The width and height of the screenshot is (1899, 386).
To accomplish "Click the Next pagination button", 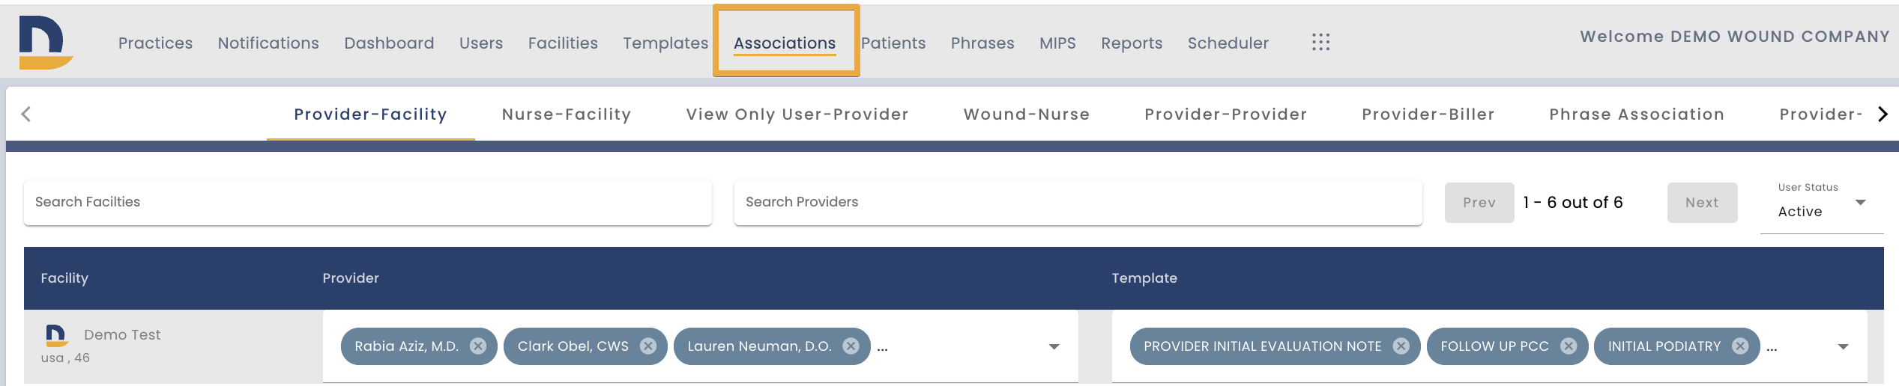I will click(1702, 203).
